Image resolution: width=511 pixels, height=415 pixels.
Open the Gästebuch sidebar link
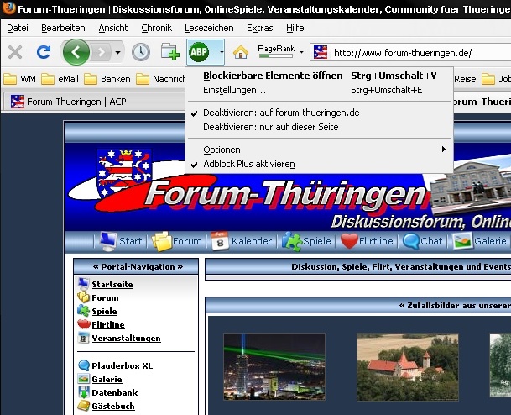pyautogui.click(x=113, y=407)
